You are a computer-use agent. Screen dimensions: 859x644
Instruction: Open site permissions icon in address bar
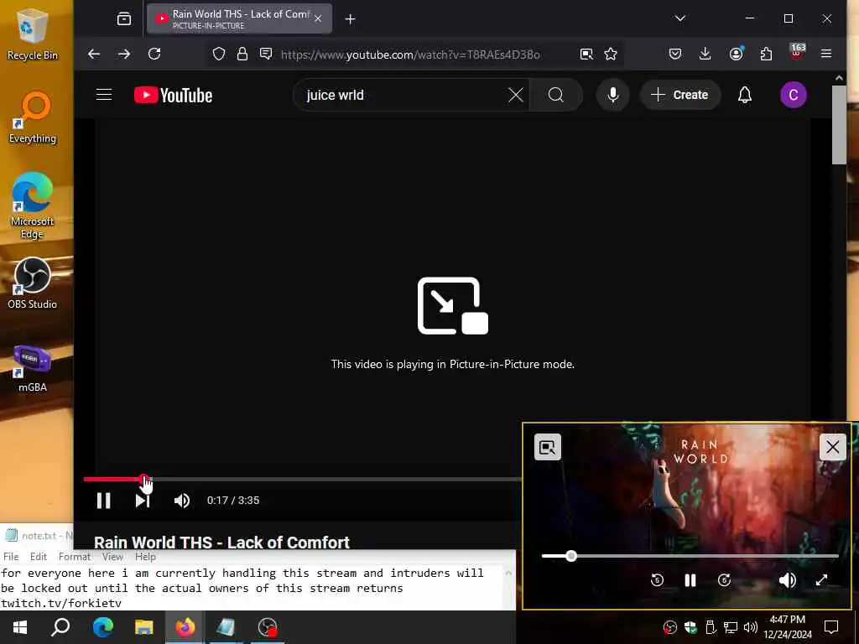[x=266, y=54]
